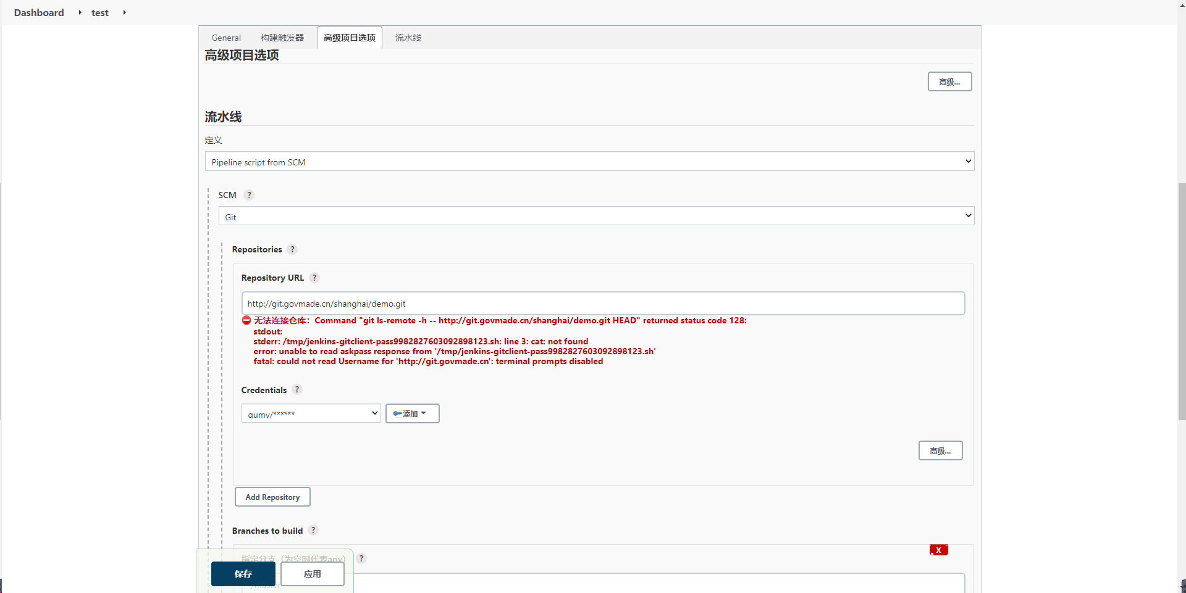
Task: Open help for SCM field
Action: click(x=249, y=195)
